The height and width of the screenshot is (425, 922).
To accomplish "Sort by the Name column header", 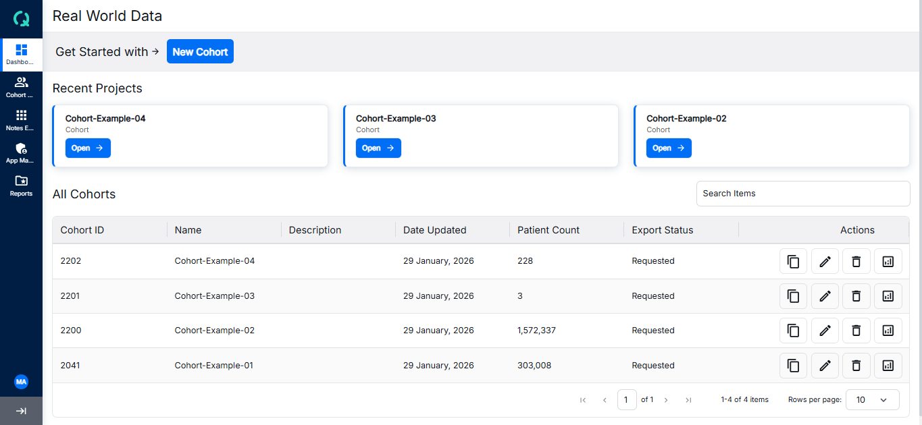I will (188, 230).
